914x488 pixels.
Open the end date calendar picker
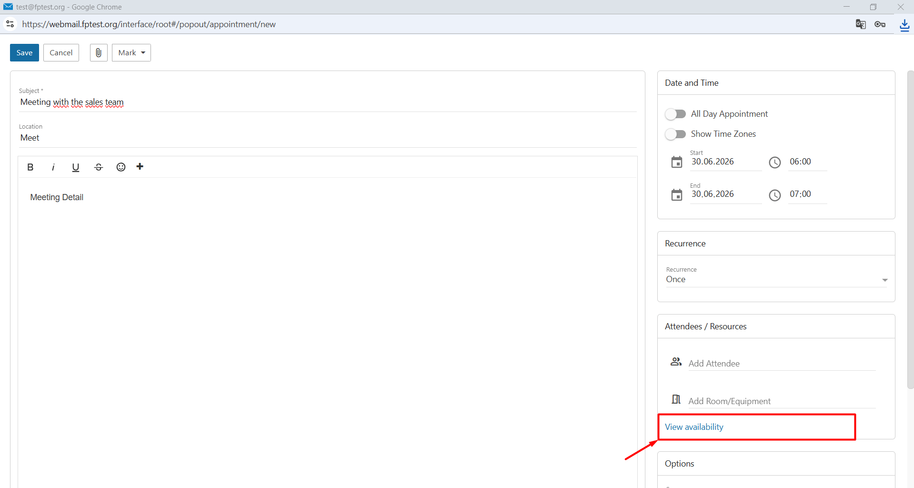pos(676,194)
